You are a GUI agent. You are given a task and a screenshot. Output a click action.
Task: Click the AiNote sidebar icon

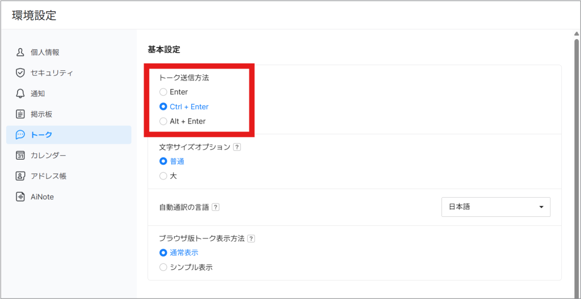click(20, 197)
